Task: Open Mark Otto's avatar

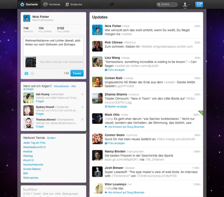Action: coord(97,119)
